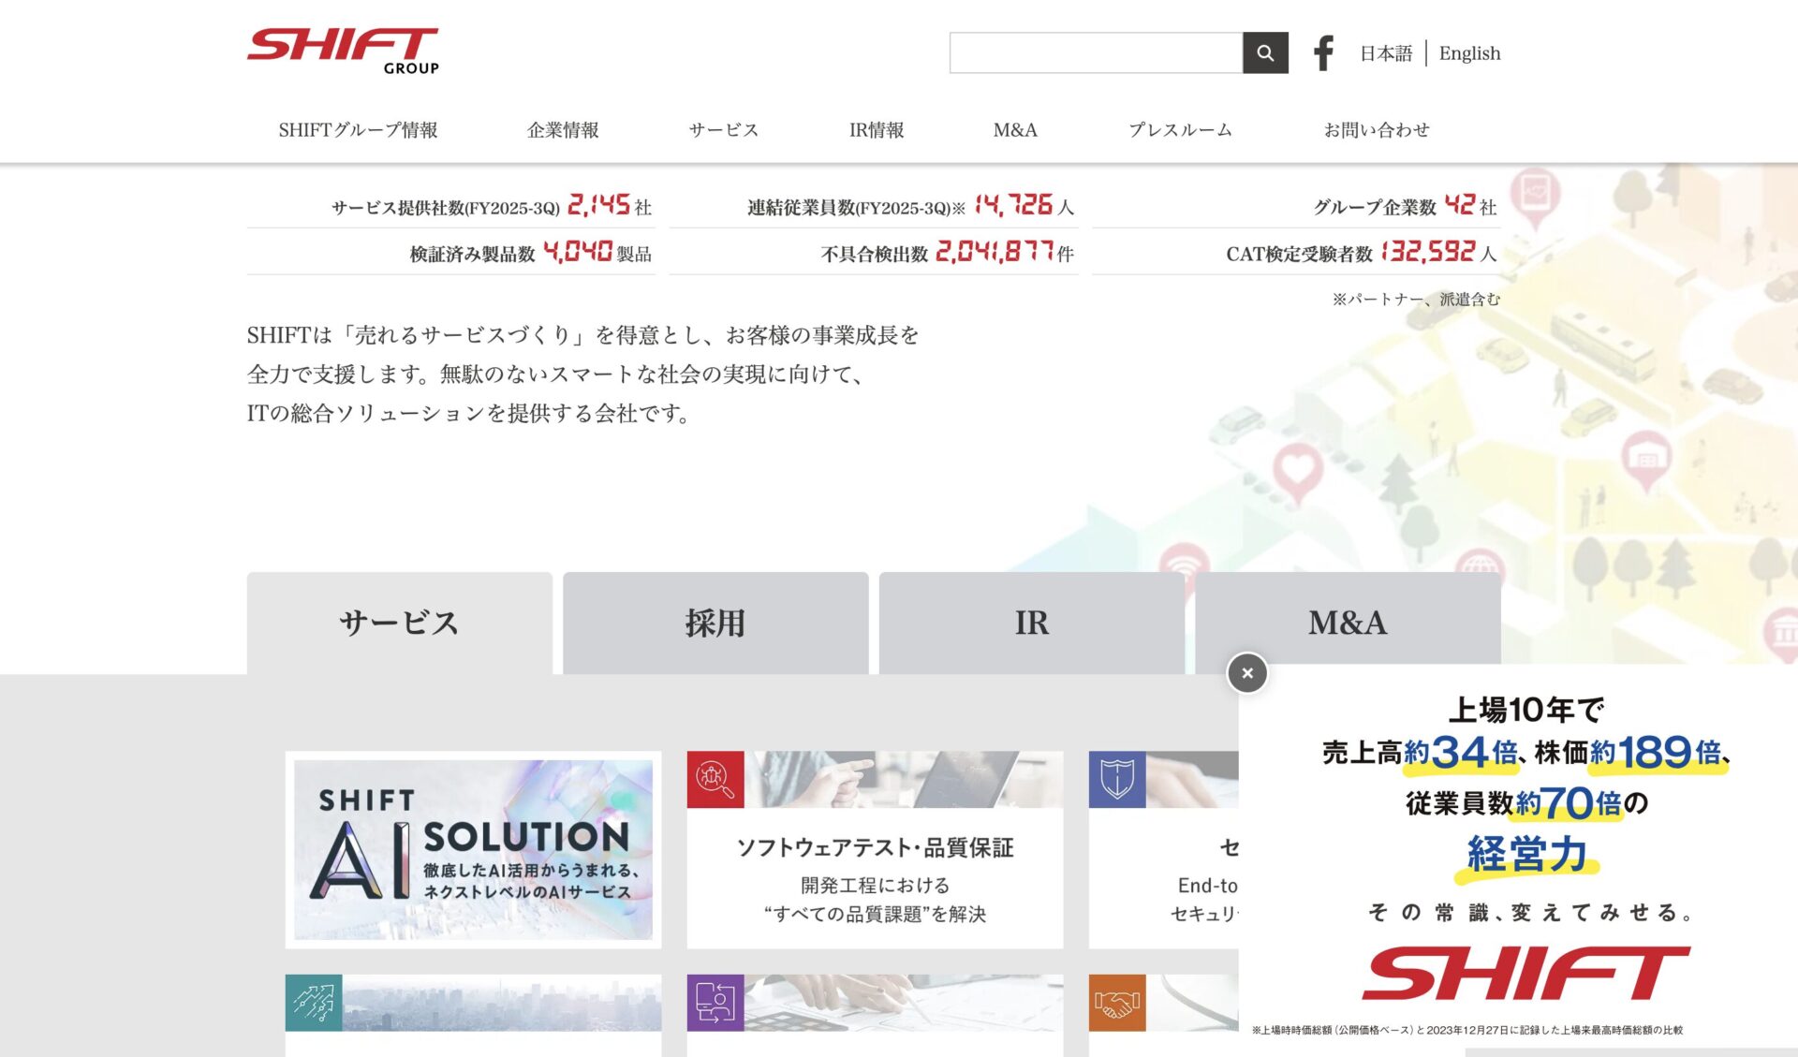
Task: Click the teal circuit arrows icon
Action: tap(314, 1003)
